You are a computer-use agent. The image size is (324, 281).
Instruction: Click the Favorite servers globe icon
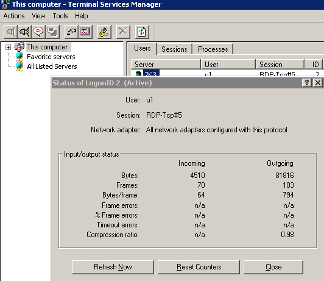pos(19,57)
